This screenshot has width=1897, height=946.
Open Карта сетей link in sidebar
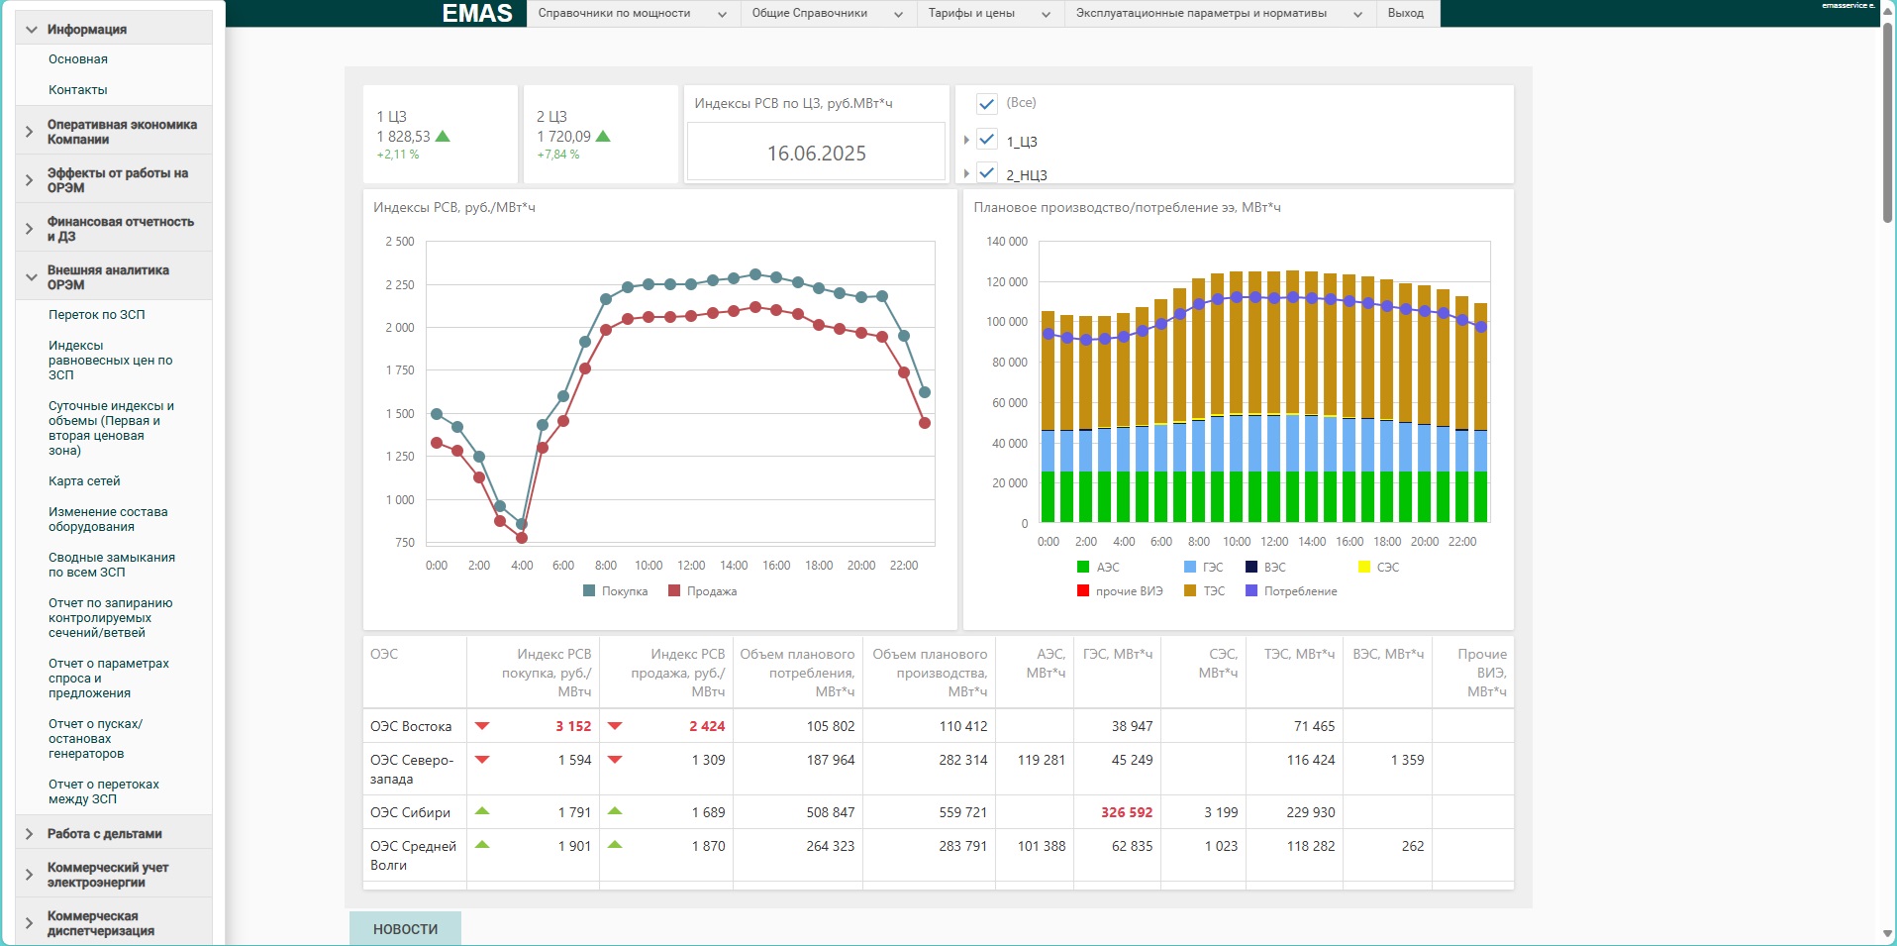(84, 481)
